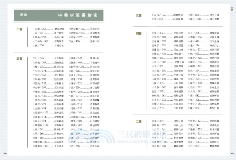Click the 三角梅／307 index entry
The image size is (236, 160).
pos(48,63)
